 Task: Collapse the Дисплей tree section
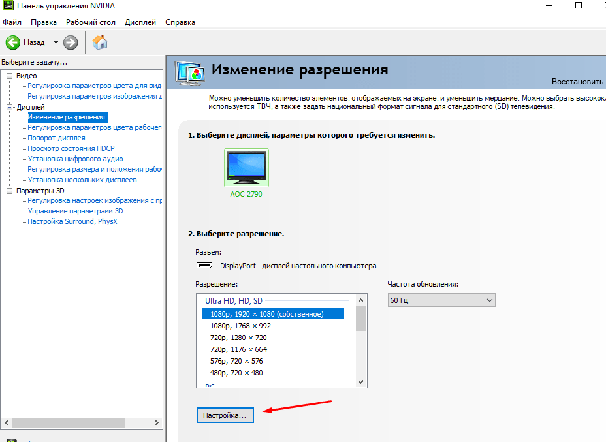(9, 107)
